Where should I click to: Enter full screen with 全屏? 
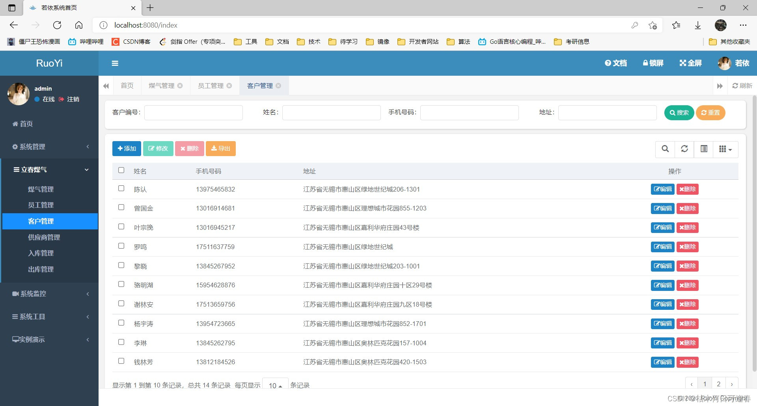coord(690,63)
